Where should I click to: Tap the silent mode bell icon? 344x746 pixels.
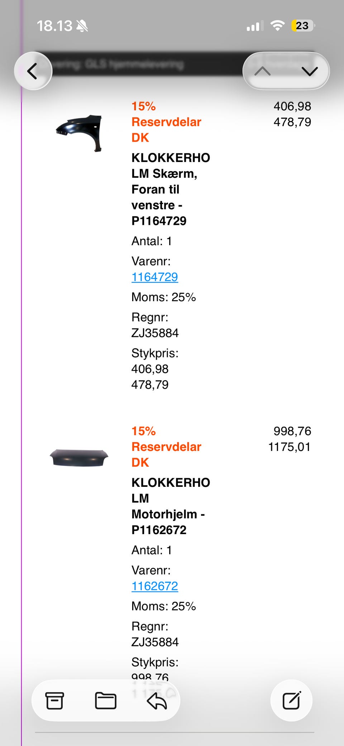(x=82, y=26)
